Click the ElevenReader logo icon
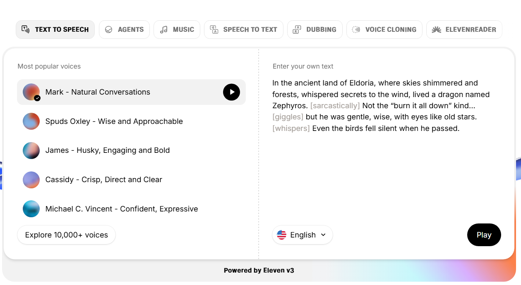The width and height of the screenshot is (521, 285). pos(436,30)
